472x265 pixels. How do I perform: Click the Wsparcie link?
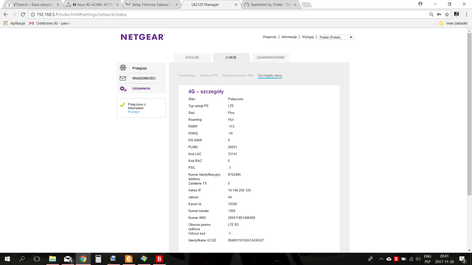(269, 37)
